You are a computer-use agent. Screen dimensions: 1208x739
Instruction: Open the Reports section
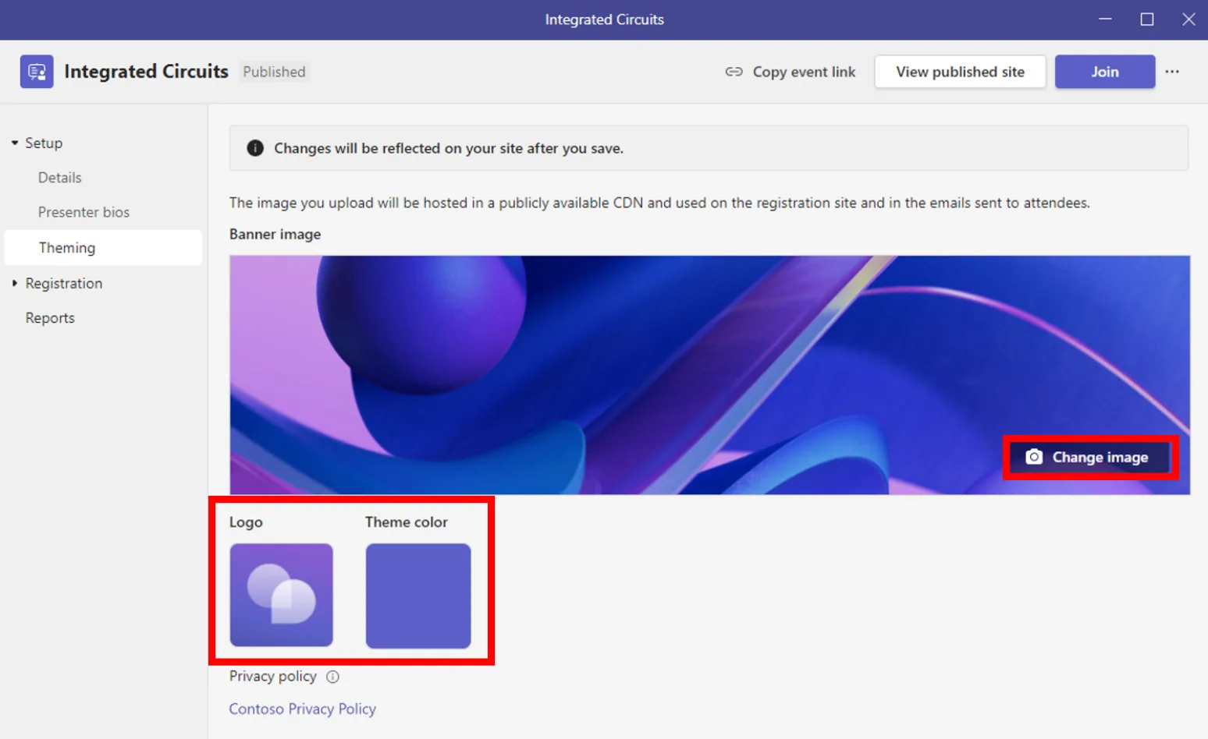coord(50,318)
